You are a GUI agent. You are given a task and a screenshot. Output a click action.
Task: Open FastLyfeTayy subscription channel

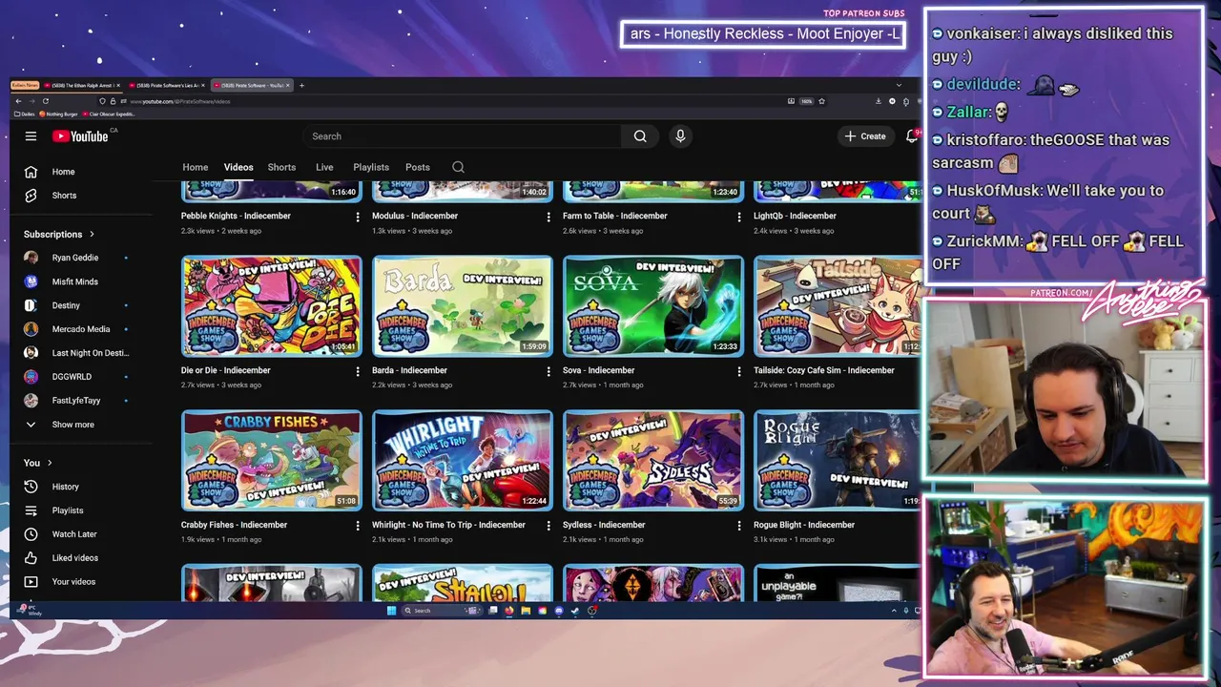(76, 401)
